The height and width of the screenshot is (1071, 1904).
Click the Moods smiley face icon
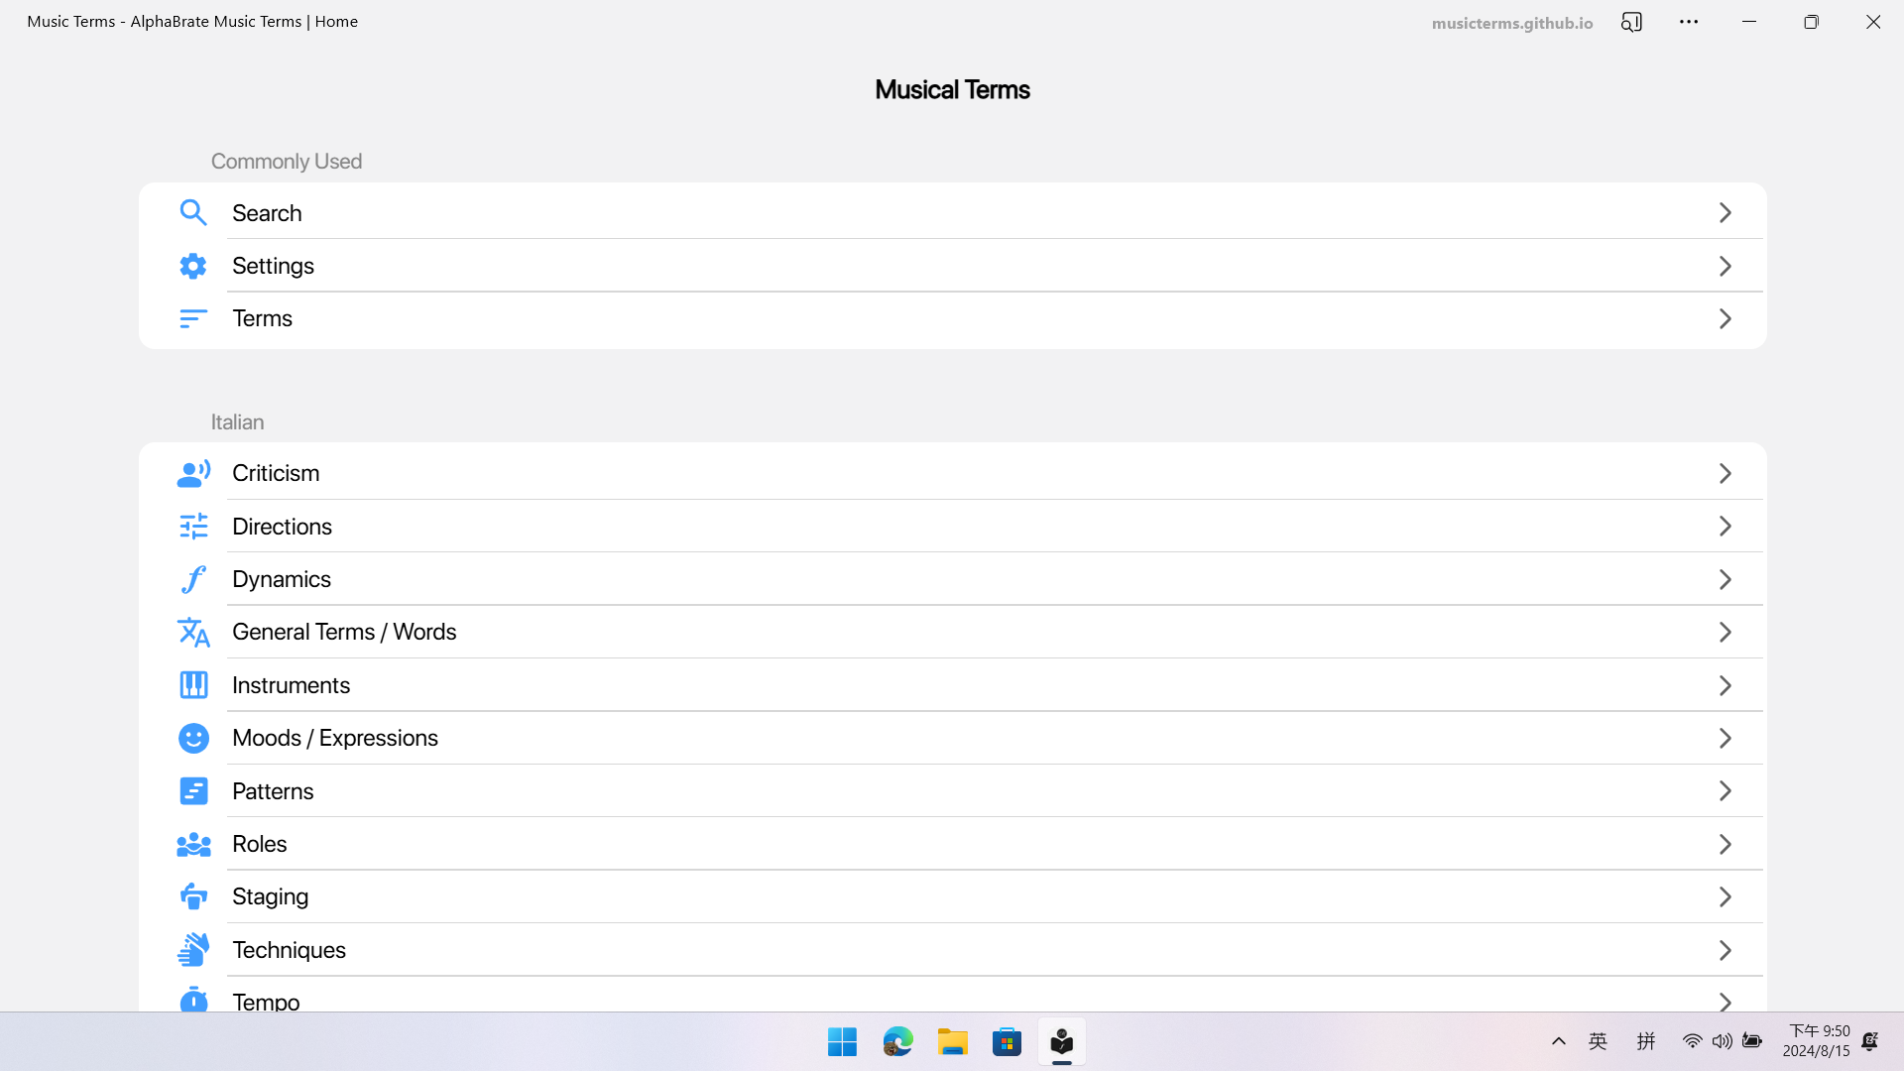193,738
